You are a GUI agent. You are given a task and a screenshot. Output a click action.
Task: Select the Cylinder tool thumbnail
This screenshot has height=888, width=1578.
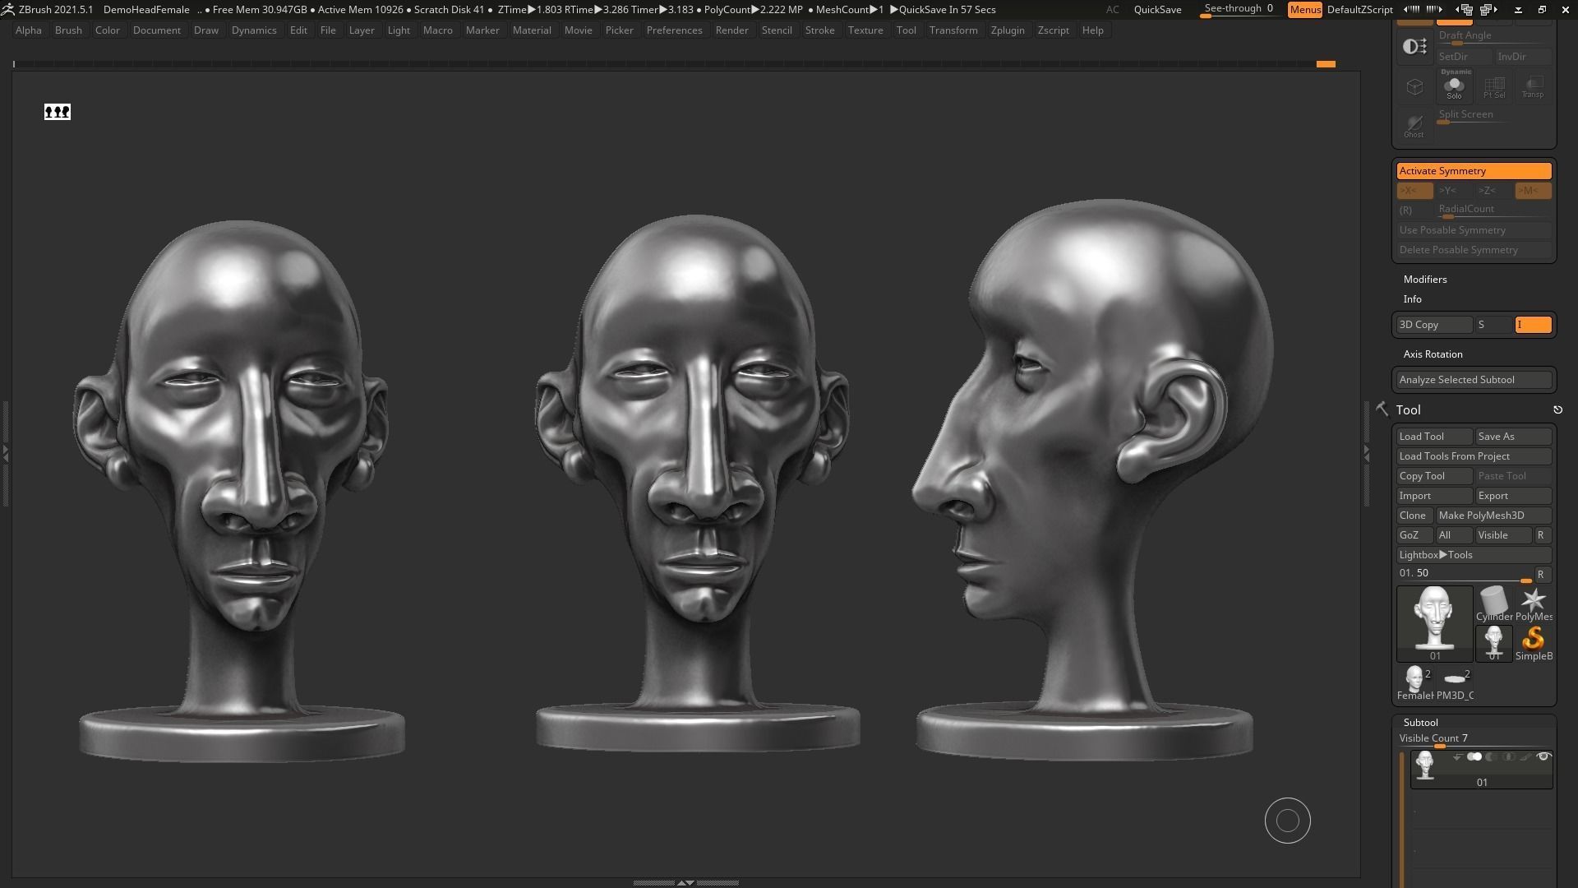[1493, 604]
